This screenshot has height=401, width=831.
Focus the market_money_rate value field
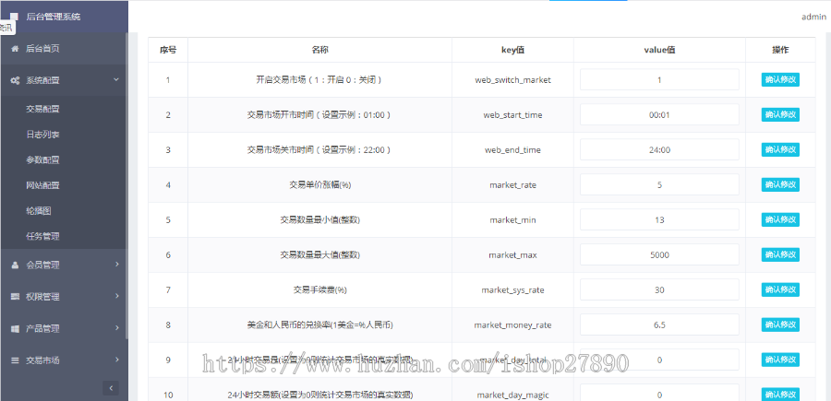pos(659,324)
